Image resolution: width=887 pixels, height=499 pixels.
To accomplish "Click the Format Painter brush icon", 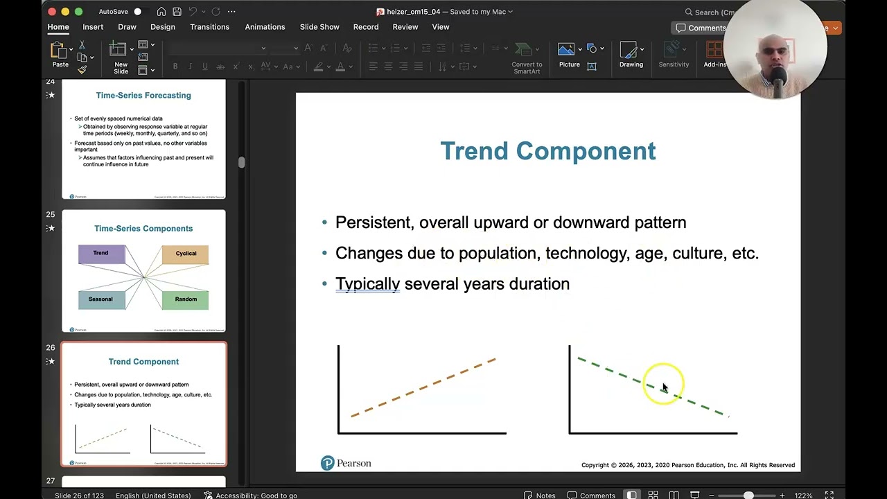I will point(82,69).
